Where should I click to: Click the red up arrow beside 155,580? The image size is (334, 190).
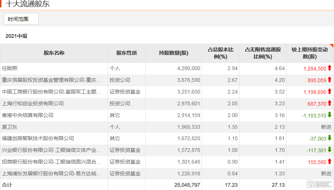(x=330, y=161)
